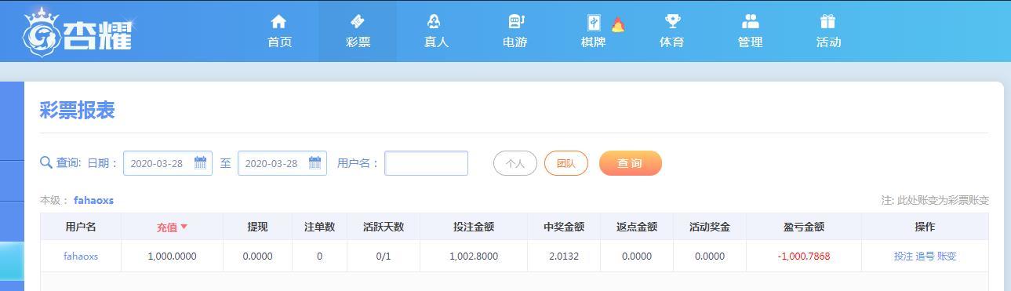Click the hot flame badge beside 棋牌

point(618,24)
